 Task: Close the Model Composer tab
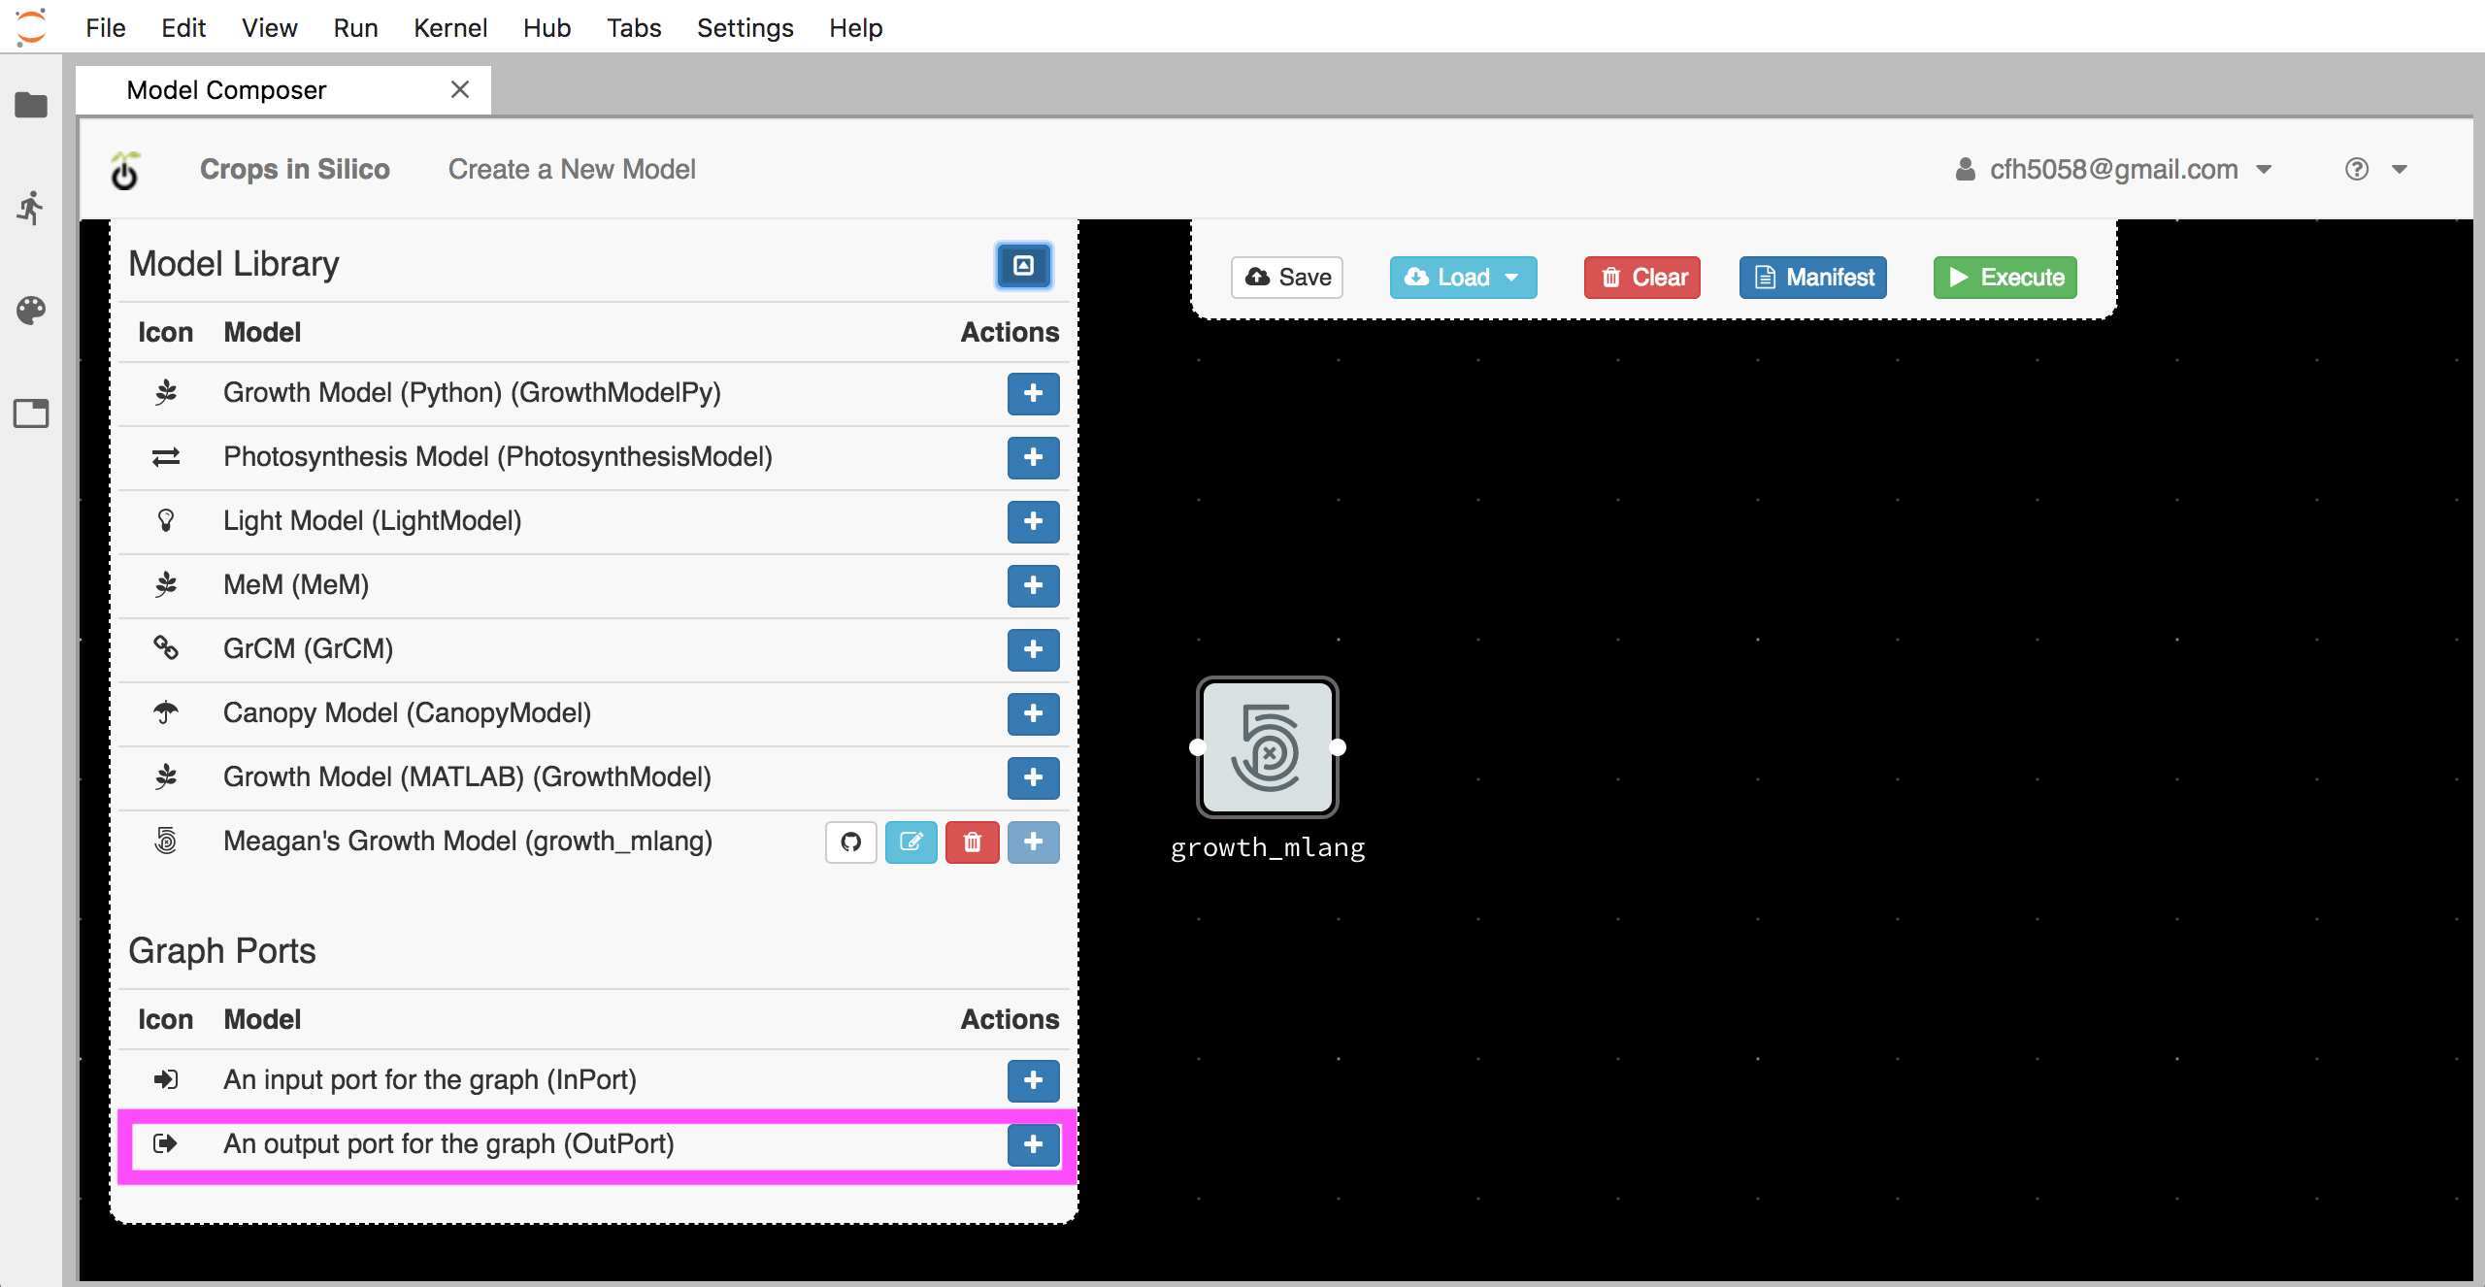point(460,89)
